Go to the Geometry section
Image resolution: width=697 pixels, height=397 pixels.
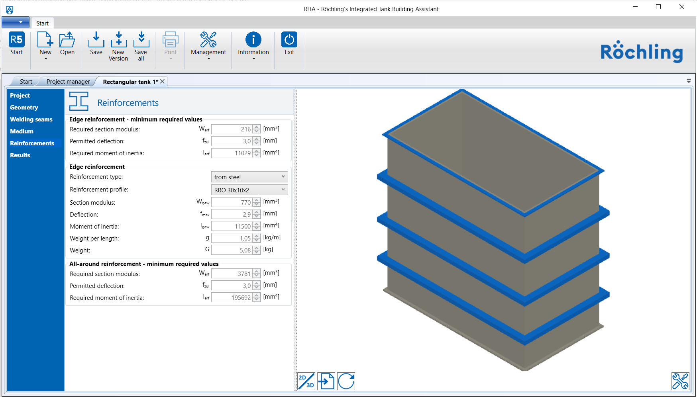(x=24, y=108)
